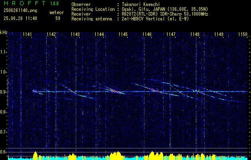Click time axis label 1141

[x=27, y=34]
